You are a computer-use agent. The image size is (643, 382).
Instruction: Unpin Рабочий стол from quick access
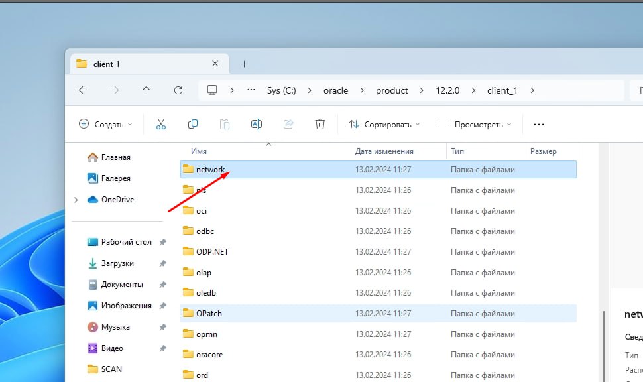[163, 242]
